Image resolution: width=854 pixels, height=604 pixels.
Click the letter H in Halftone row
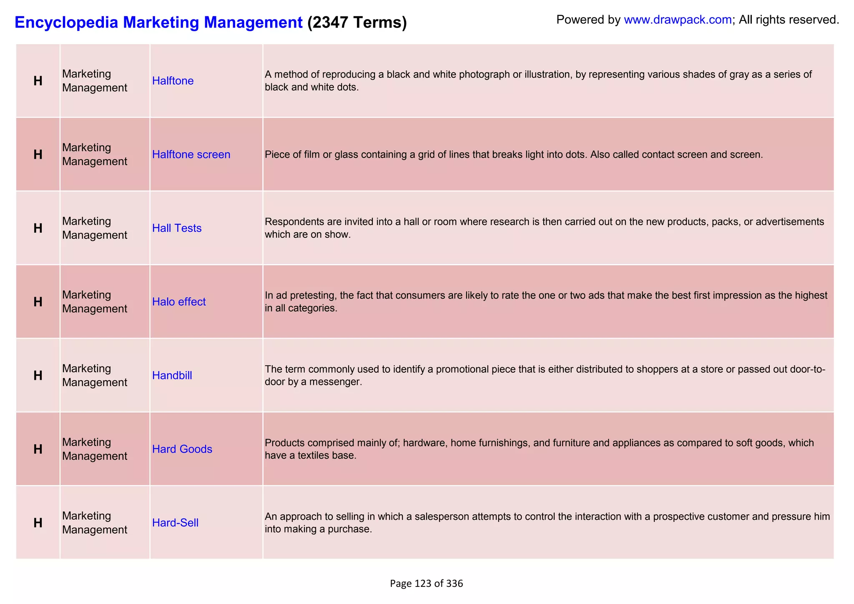pos(38,81)
